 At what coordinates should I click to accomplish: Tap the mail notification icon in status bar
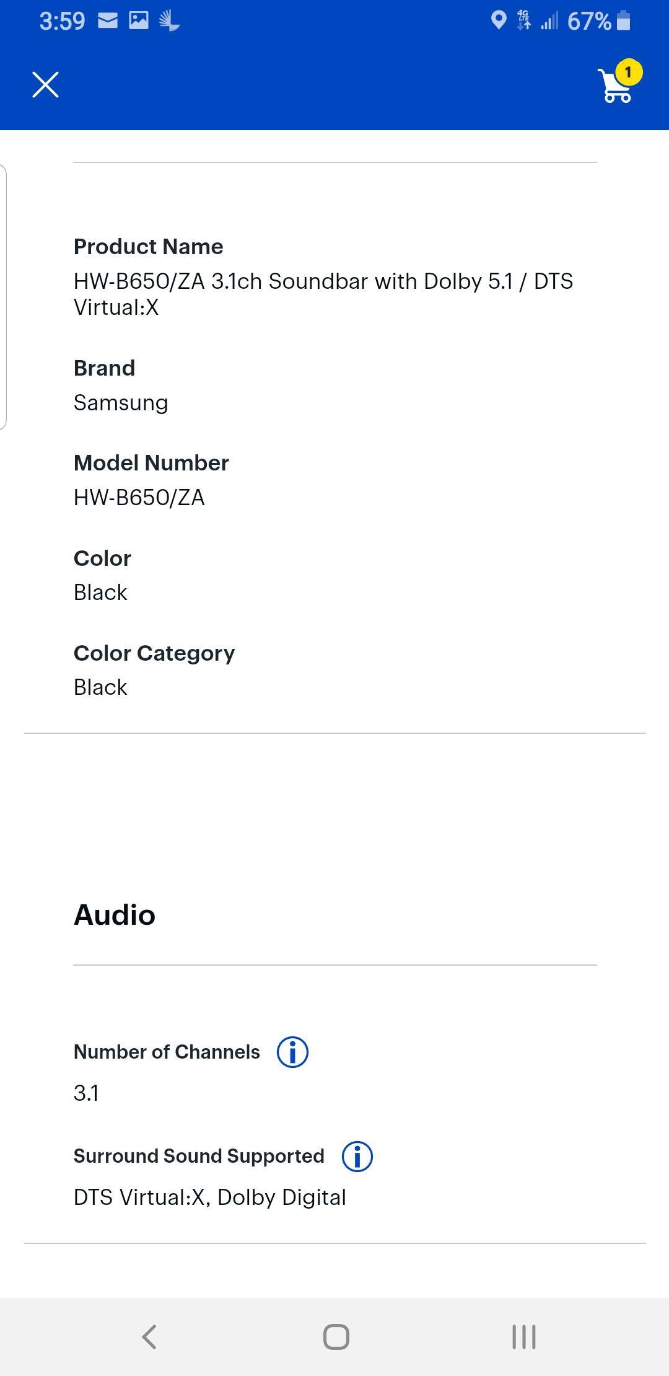(108, 21)
